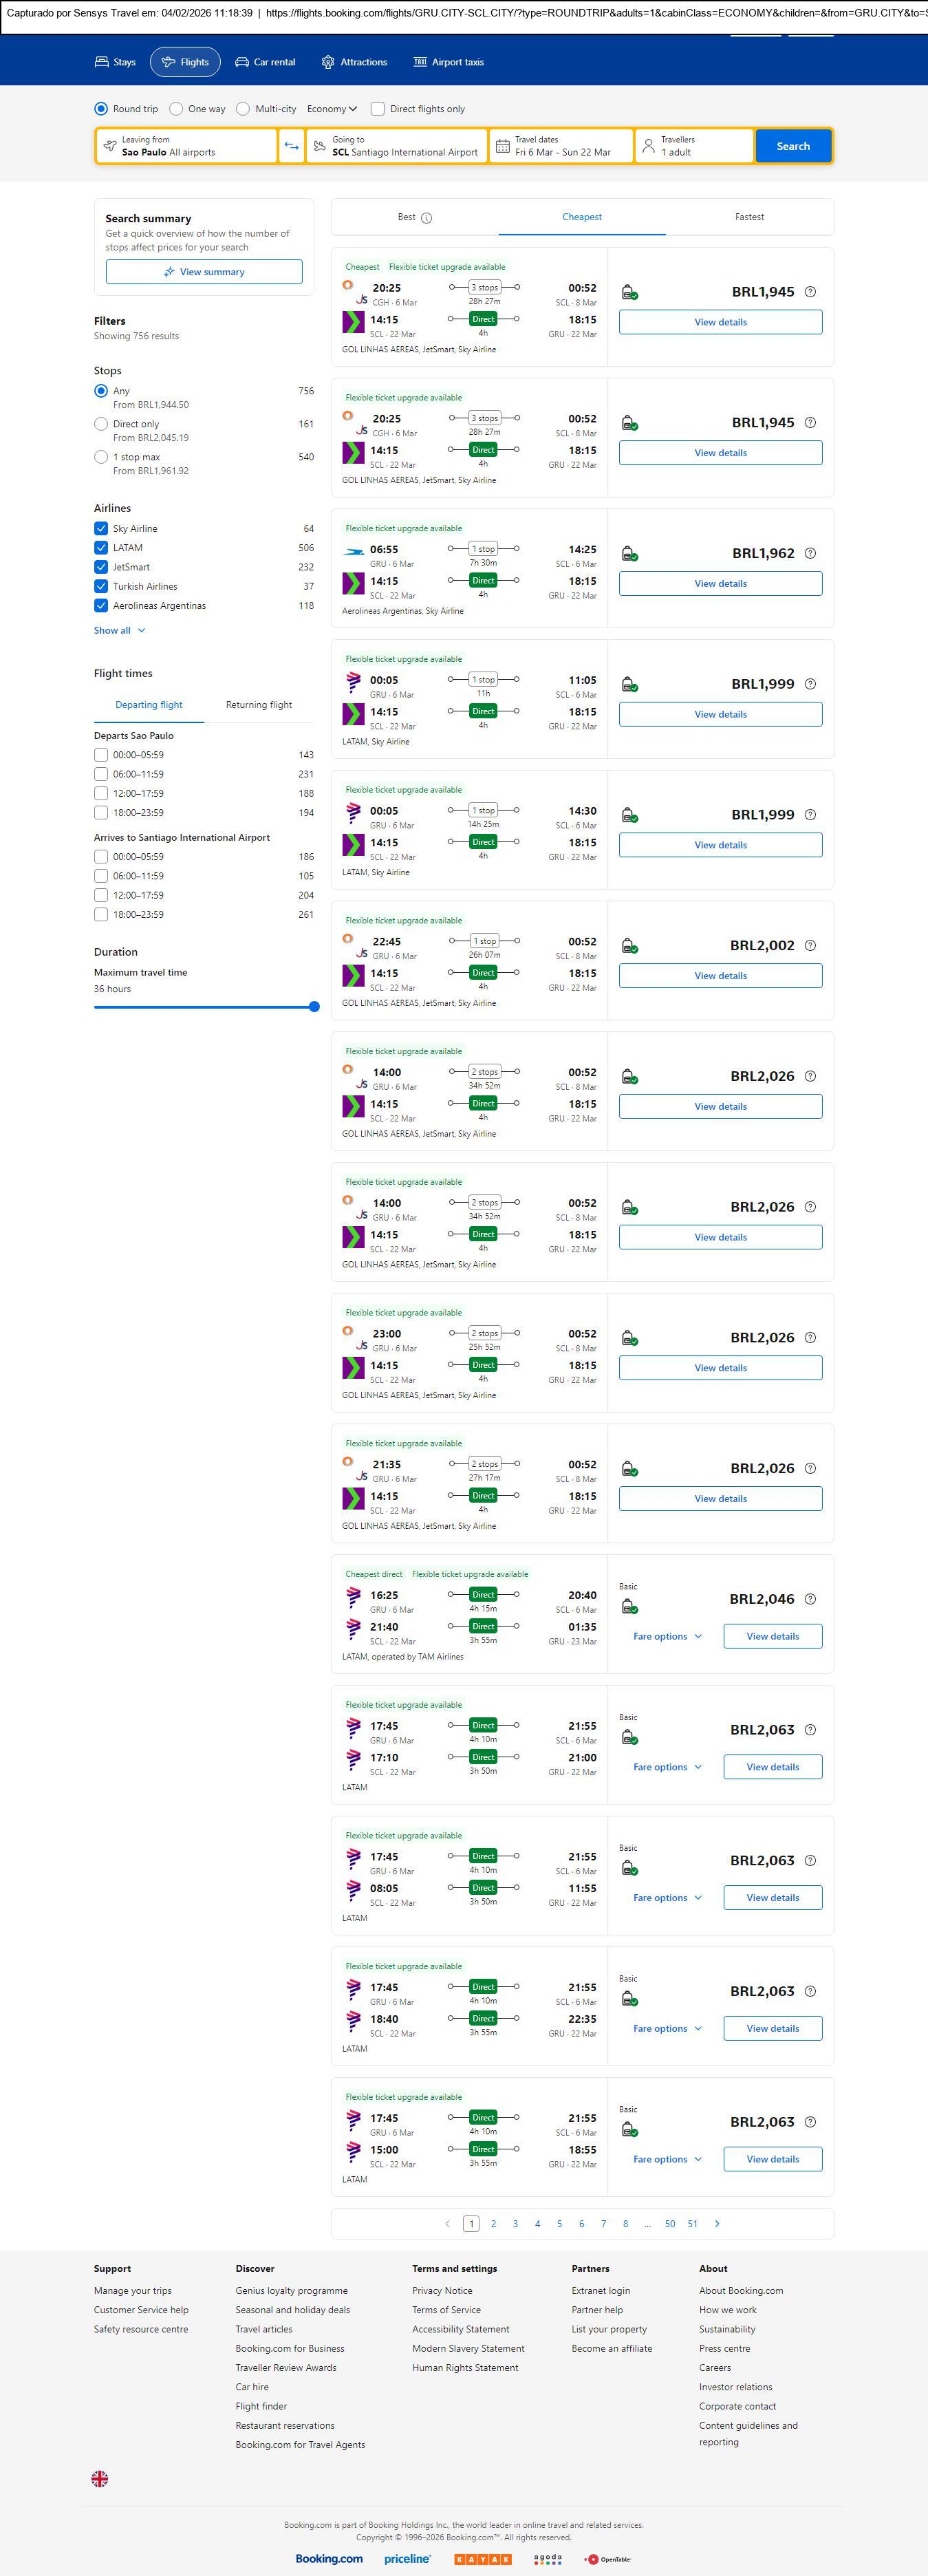The image size is (928, 2576).
Task: Click the View summary button
Action: click(204, 272)
